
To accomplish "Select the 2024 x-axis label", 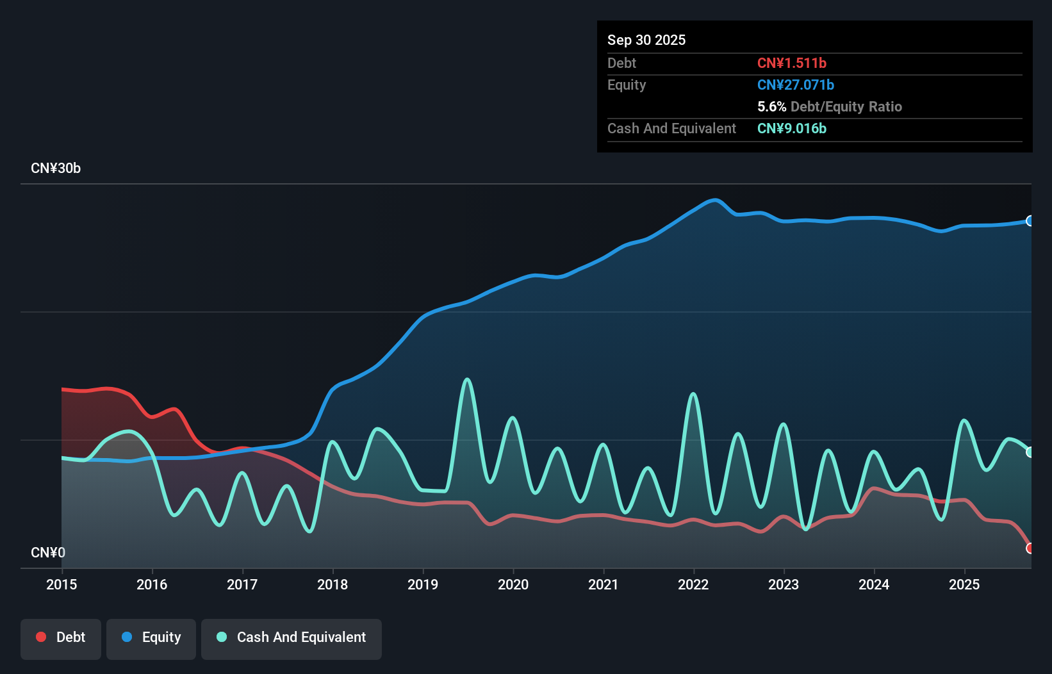I will click(x=874, y=584).
